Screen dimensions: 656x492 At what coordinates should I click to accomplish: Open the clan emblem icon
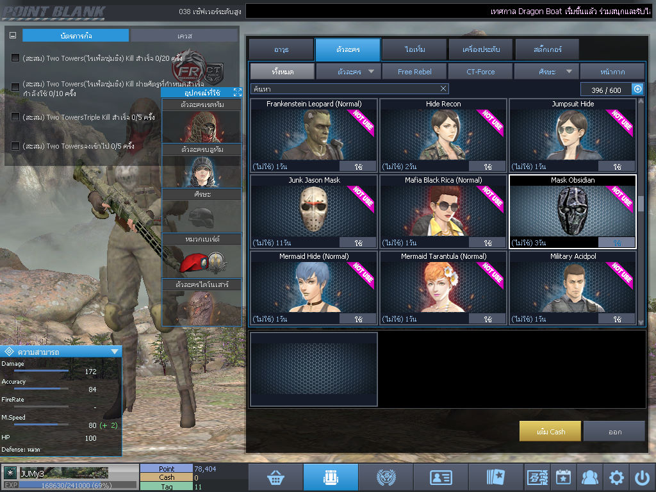386,477
